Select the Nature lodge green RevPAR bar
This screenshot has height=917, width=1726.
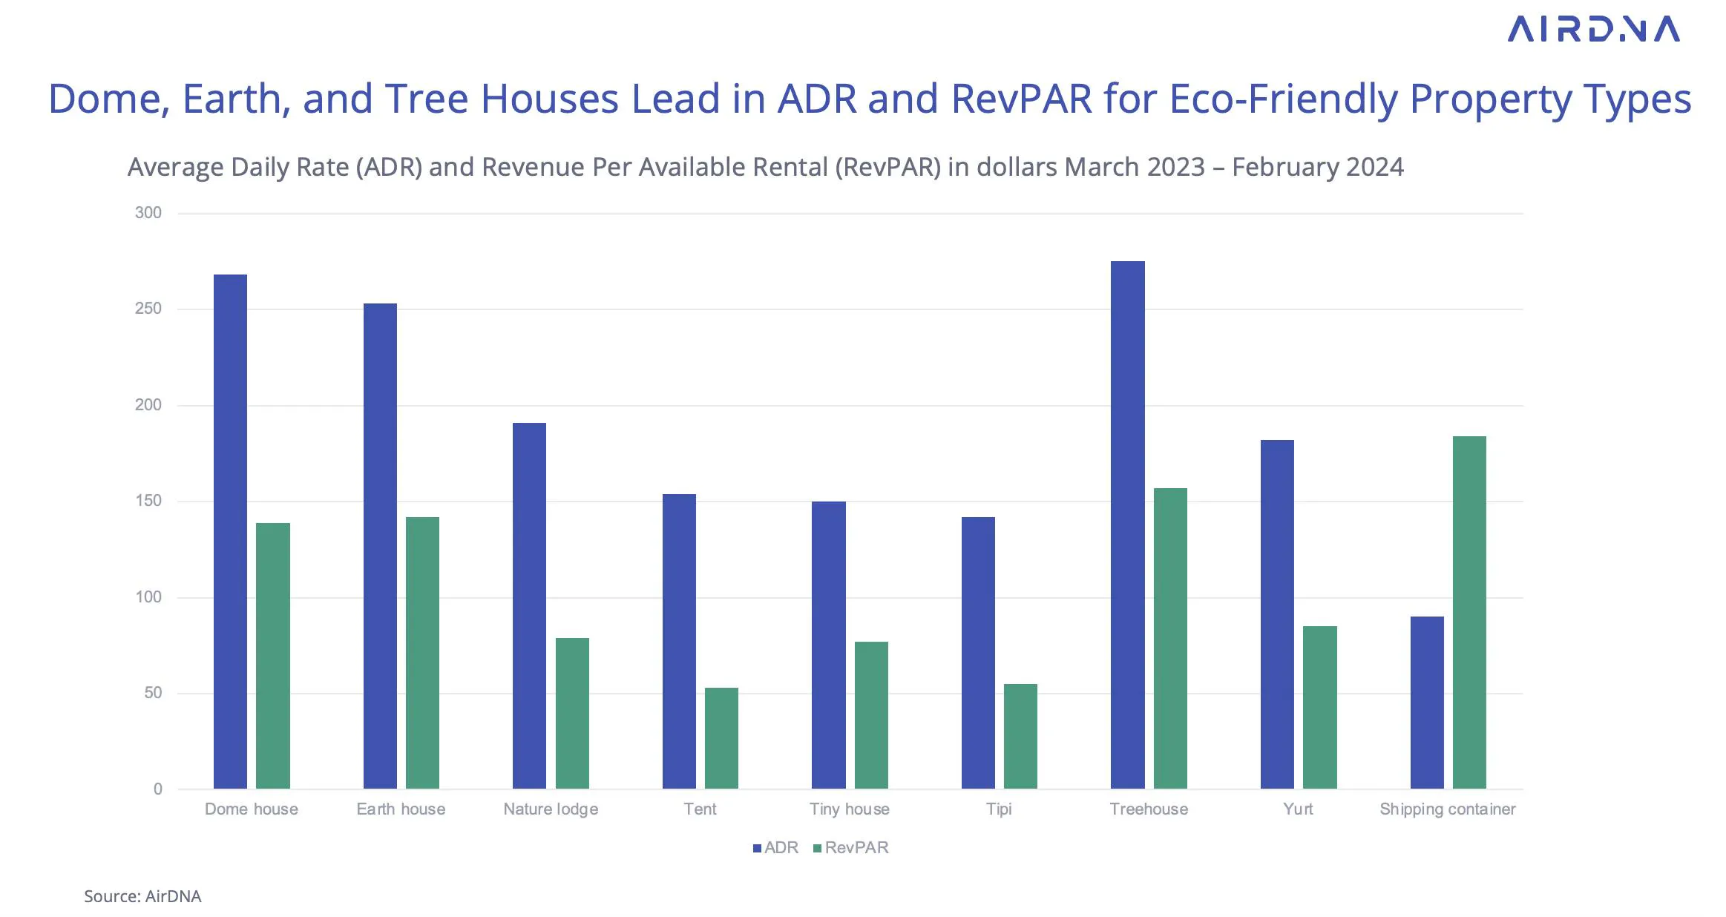tap(572, 713)
